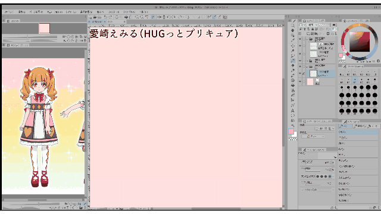Click the pink paper layer thumbnail
This screenshot has height=214, width=381.
coord(310,81)
